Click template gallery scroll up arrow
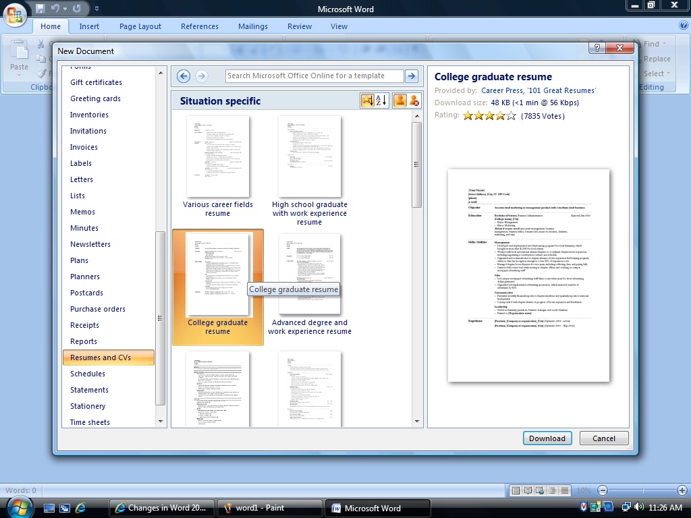Screen dimensions: 691x518 tap(417, 116)
